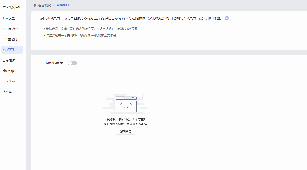Open the nofollow sidebar item
The height and width of the screenshot is (170, 307).
coord(9,81)
